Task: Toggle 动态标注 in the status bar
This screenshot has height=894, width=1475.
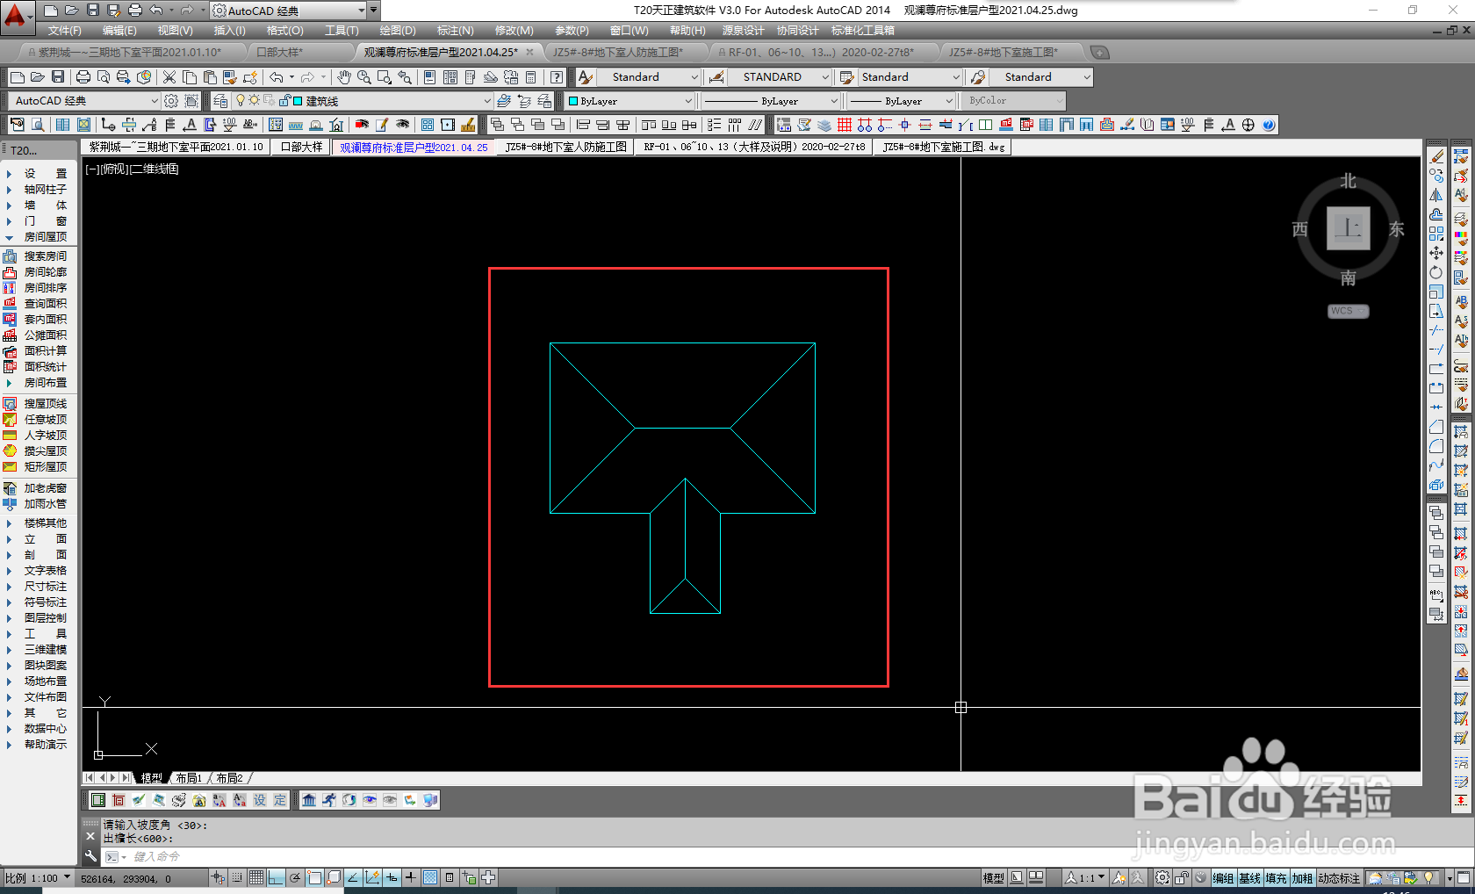Action: coord(1339,878)
